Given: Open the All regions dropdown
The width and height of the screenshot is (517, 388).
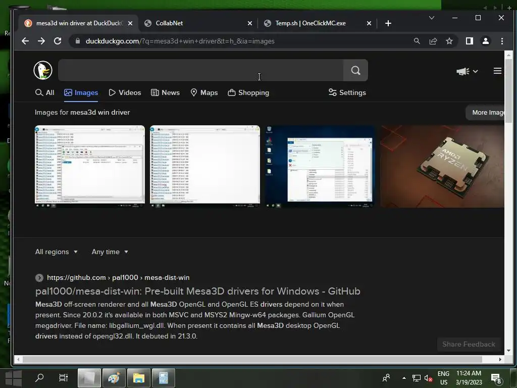Looking at the screenshot, I should [57, 252].
